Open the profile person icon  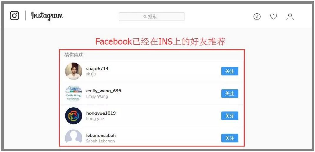point(290,17)
